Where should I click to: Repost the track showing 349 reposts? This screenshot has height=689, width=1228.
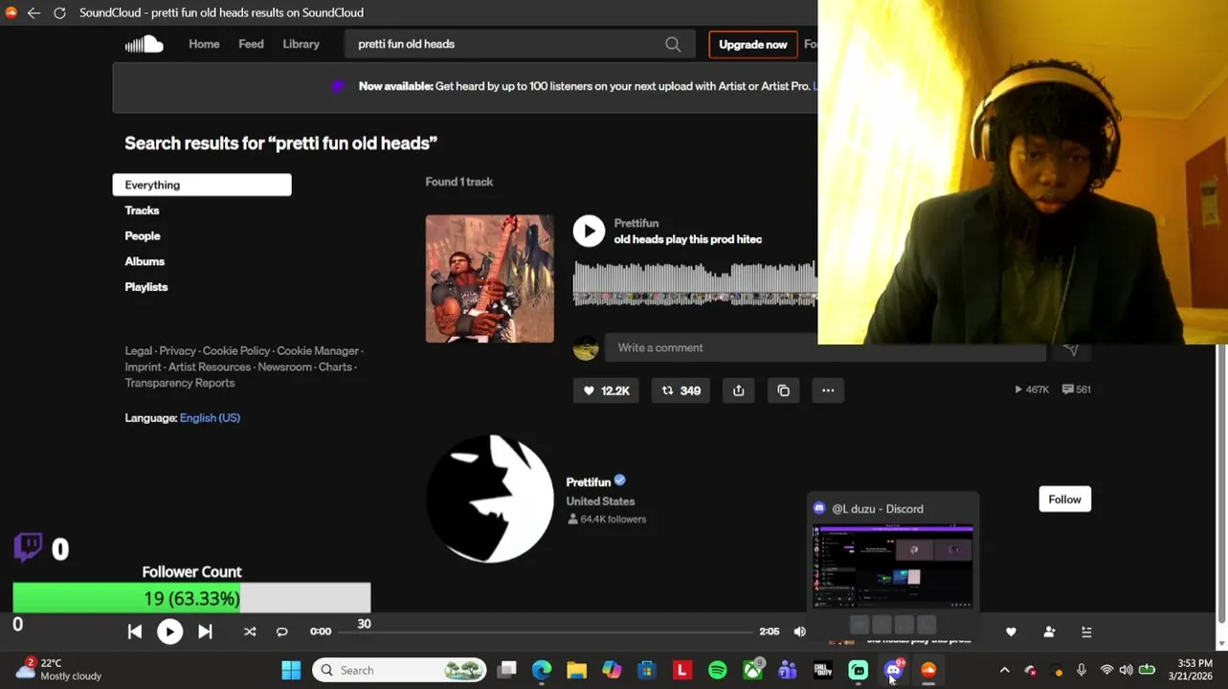tap(681, 390)
